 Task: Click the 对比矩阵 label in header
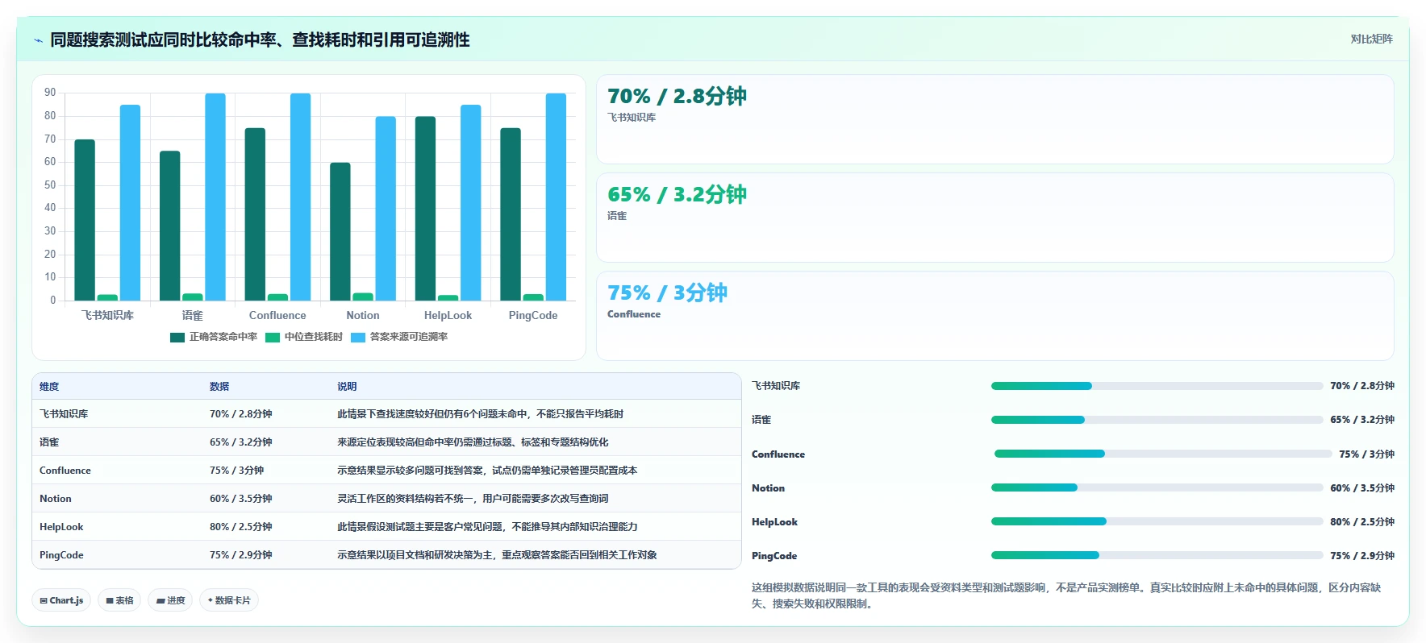[1371, 39]
